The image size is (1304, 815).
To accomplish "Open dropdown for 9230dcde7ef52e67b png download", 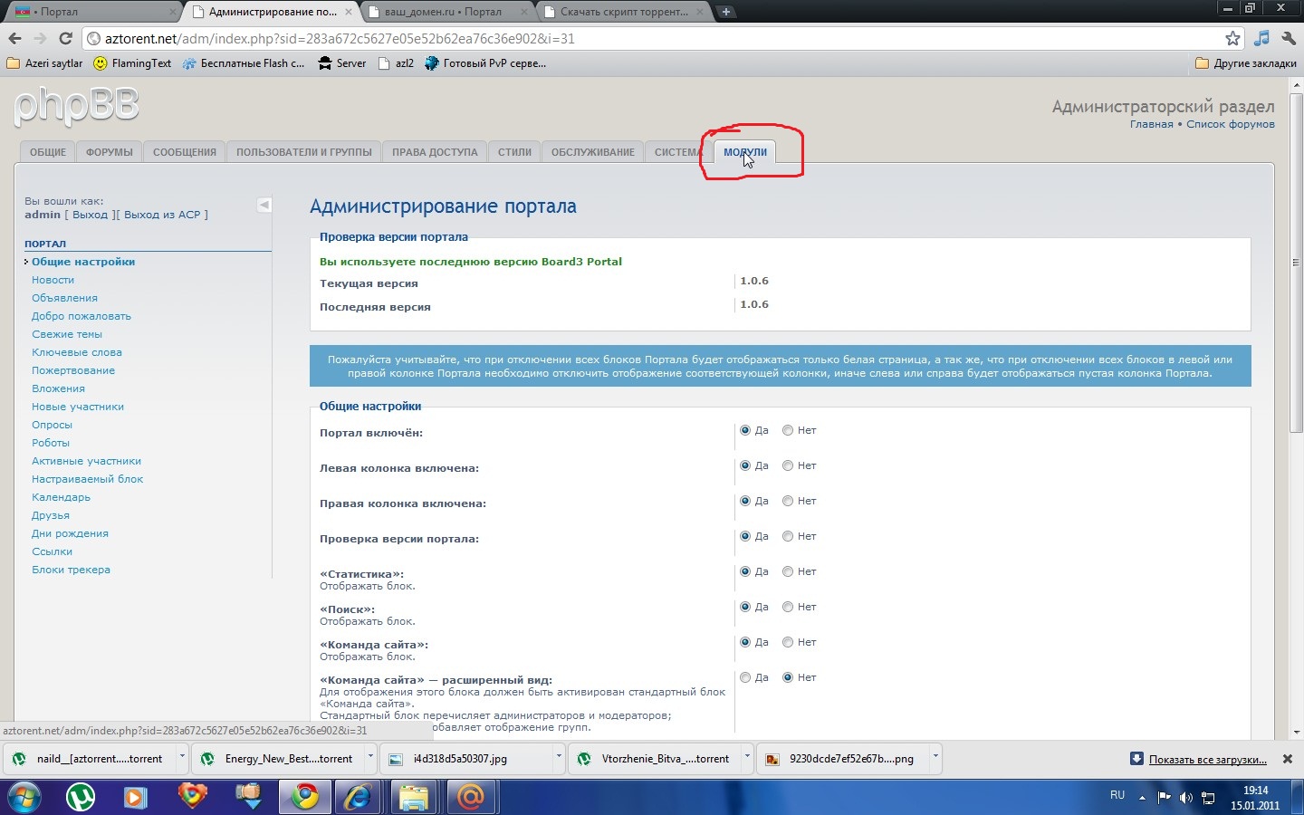I will click(935, 758).
